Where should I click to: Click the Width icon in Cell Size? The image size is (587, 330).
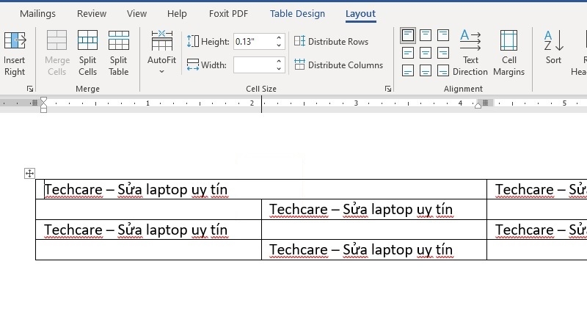pyautogui.click(x=193, y=65)
